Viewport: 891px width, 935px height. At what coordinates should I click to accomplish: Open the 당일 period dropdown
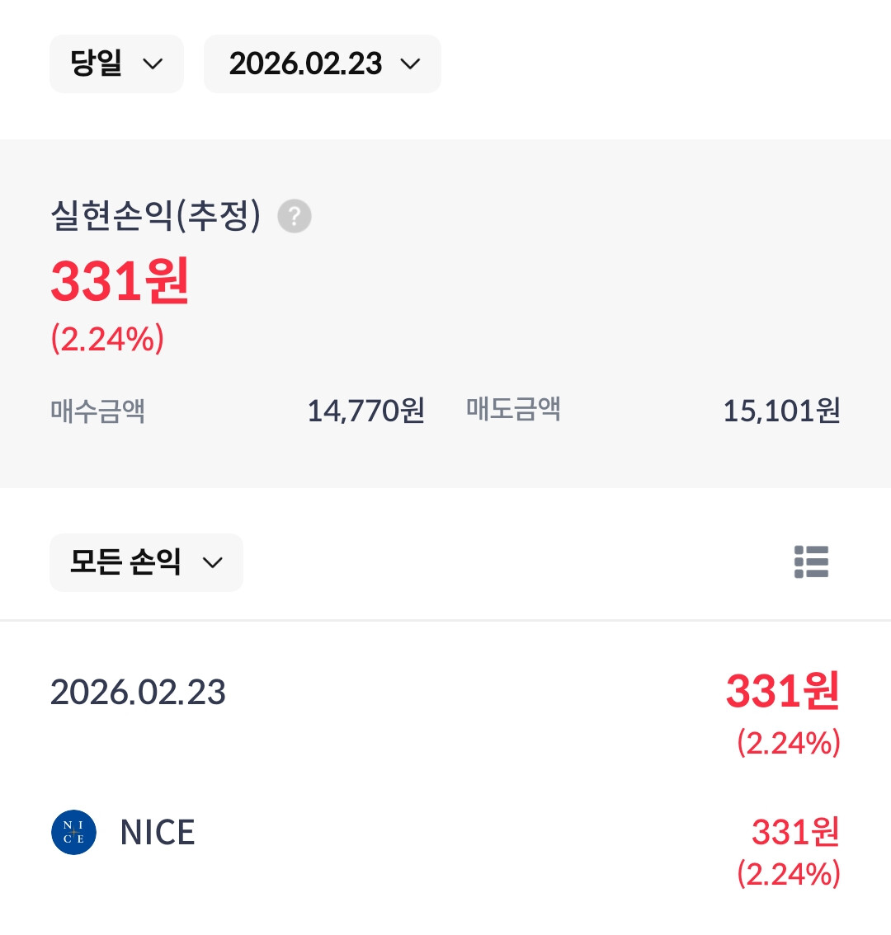pyautogui.click(x=115, y=64)
